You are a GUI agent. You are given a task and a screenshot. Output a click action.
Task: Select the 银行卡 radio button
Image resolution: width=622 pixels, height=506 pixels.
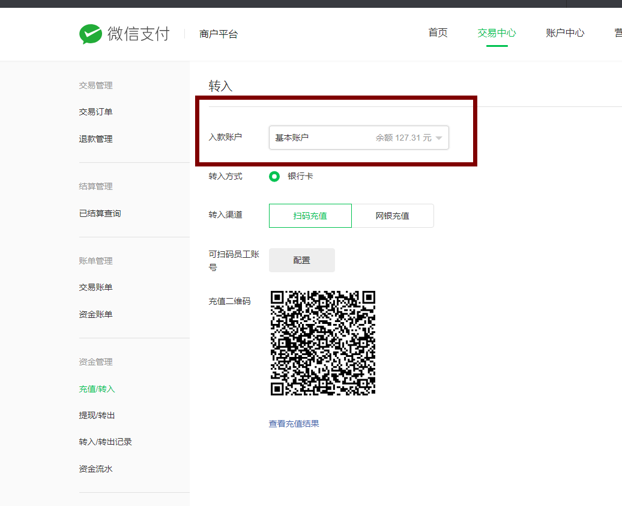click(x=274, y=176)
